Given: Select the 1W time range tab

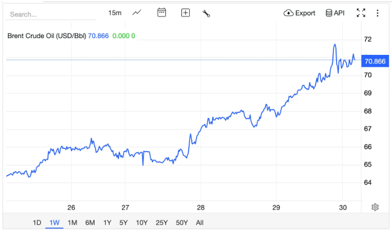Looking at the screenshot, I should pyautogui.click(x=54, y=223).
